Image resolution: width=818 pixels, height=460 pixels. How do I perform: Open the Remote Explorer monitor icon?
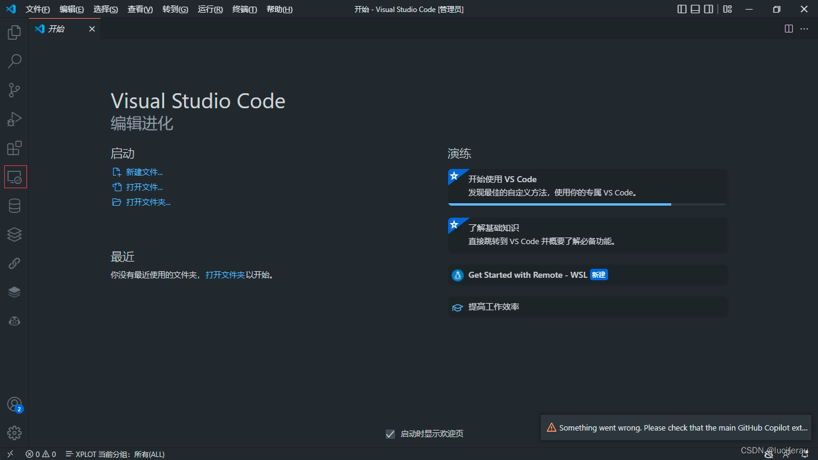click(14, 177)
